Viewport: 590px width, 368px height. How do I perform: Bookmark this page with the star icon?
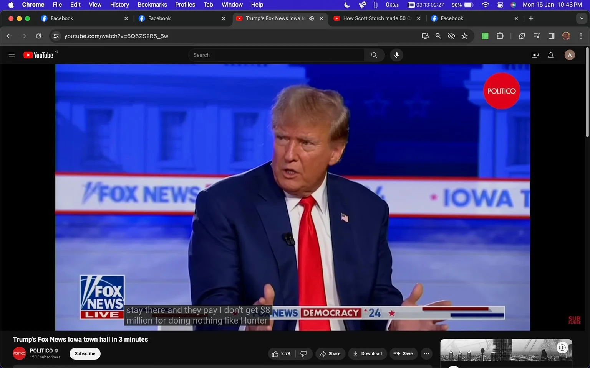pyautogui.click(x=464, y=36)
